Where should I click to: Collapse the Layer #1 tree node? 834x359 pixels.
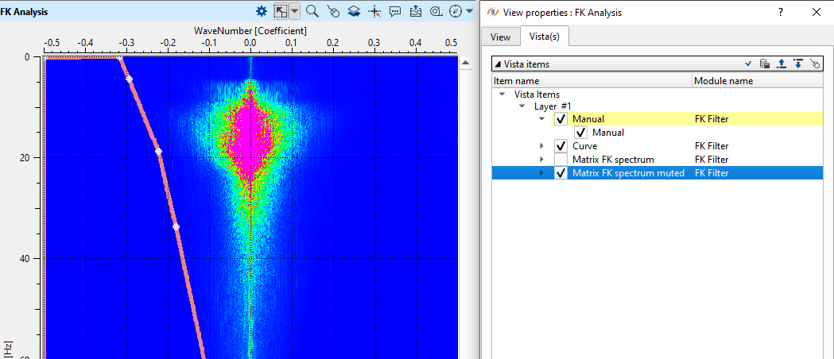[522, 106]
